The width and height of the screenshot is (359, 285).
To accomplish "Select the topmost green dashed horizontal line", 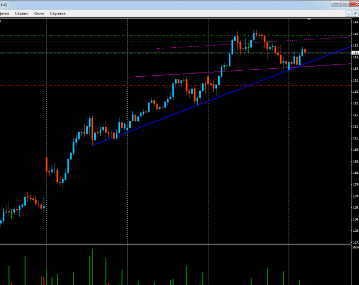I will 175,35.
